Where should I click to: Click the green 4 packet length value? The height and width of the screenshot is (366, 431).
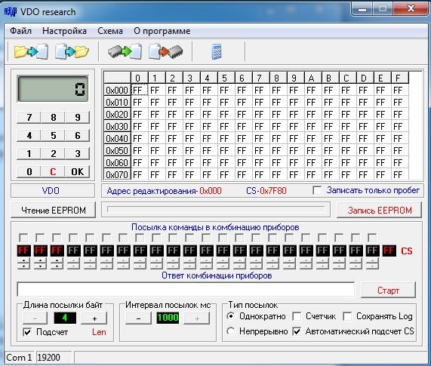point(65,318)
